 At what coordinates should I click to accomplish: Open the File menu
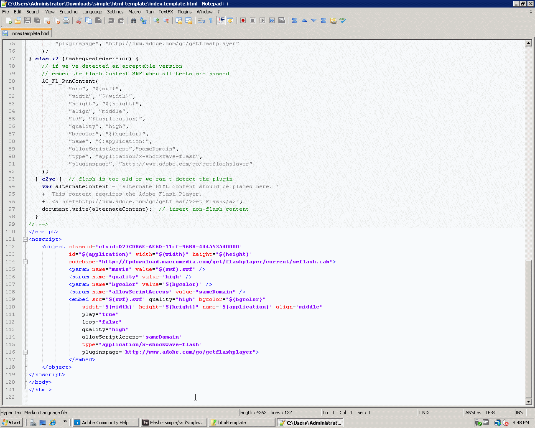[5, 12]
